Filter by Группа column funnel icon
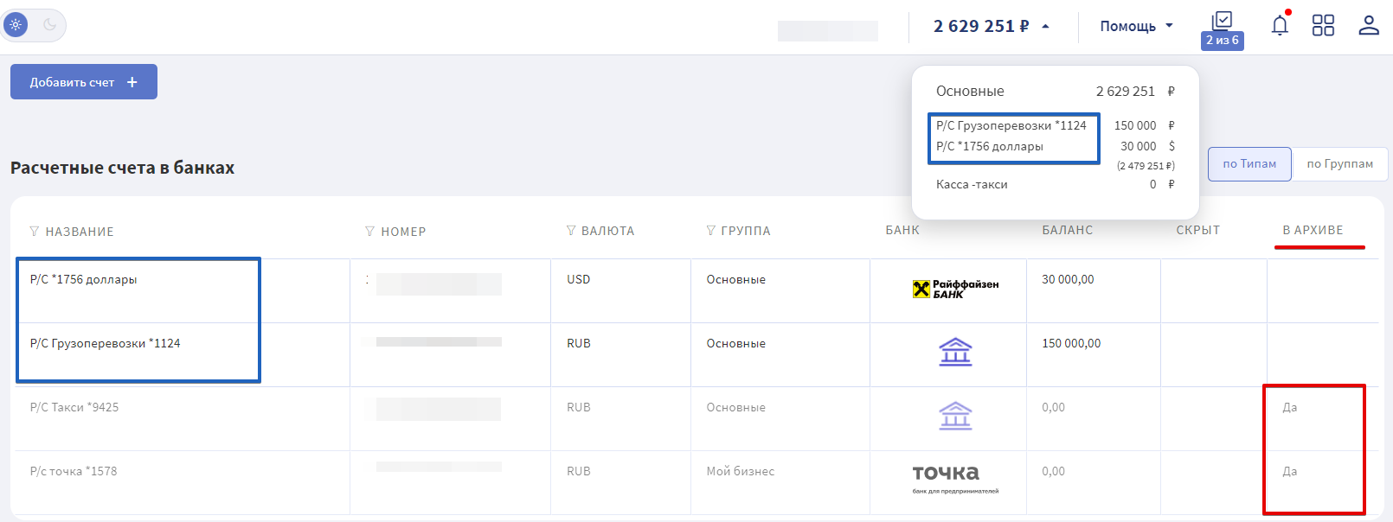The image size is (1393, 522). pos(710,231)
